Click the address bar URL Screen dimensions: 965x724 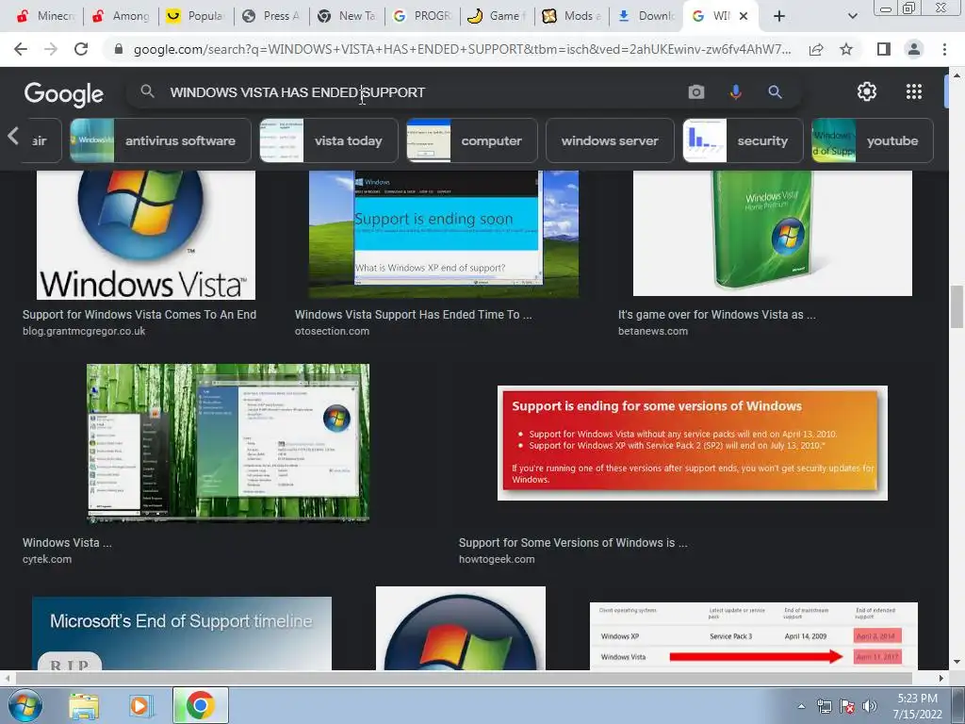(462, 49)
